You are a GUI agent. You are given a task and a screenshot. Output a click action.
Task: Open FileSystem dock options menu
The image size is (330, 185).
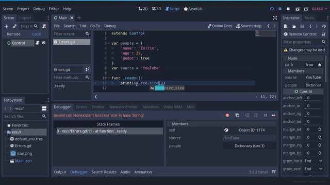(48, 100)
